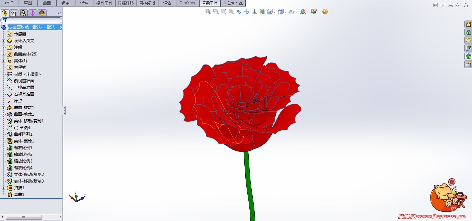Open the File Explorer folder task pane icon
472x221 pixels.
(x=468, y=40)
